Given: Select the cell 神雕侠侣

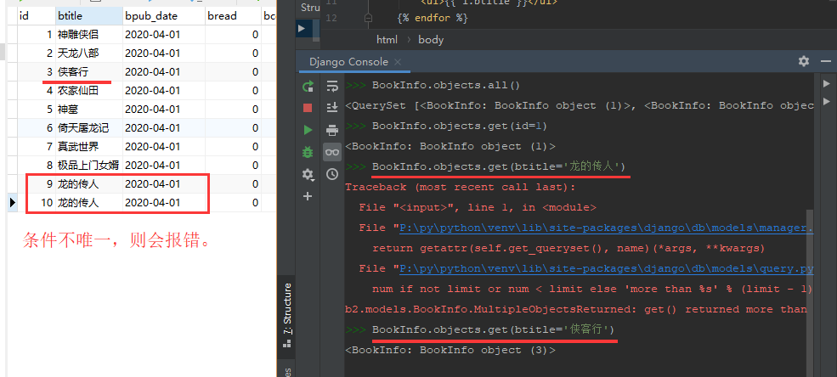Looking at the screenshot, I should coord(89,35).
